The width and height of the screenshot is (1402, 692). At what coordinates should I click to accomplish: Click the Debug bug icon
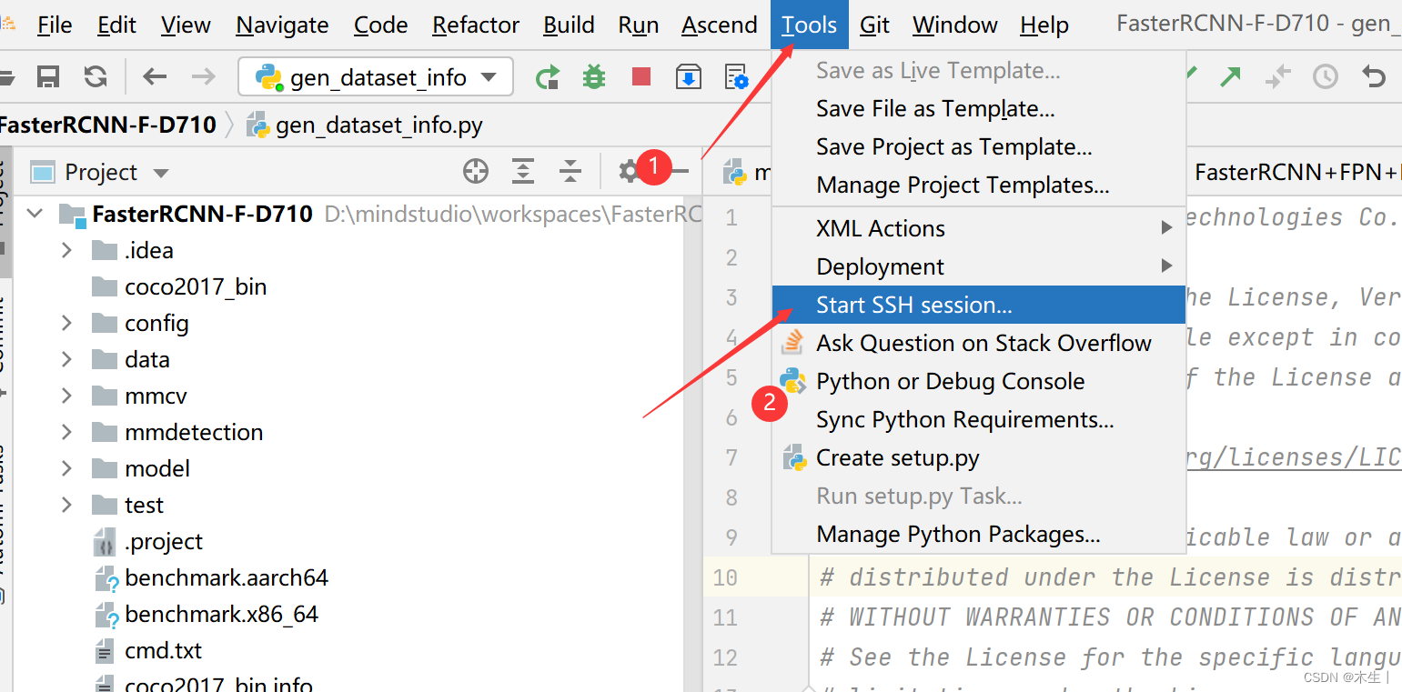pos(594,77)
